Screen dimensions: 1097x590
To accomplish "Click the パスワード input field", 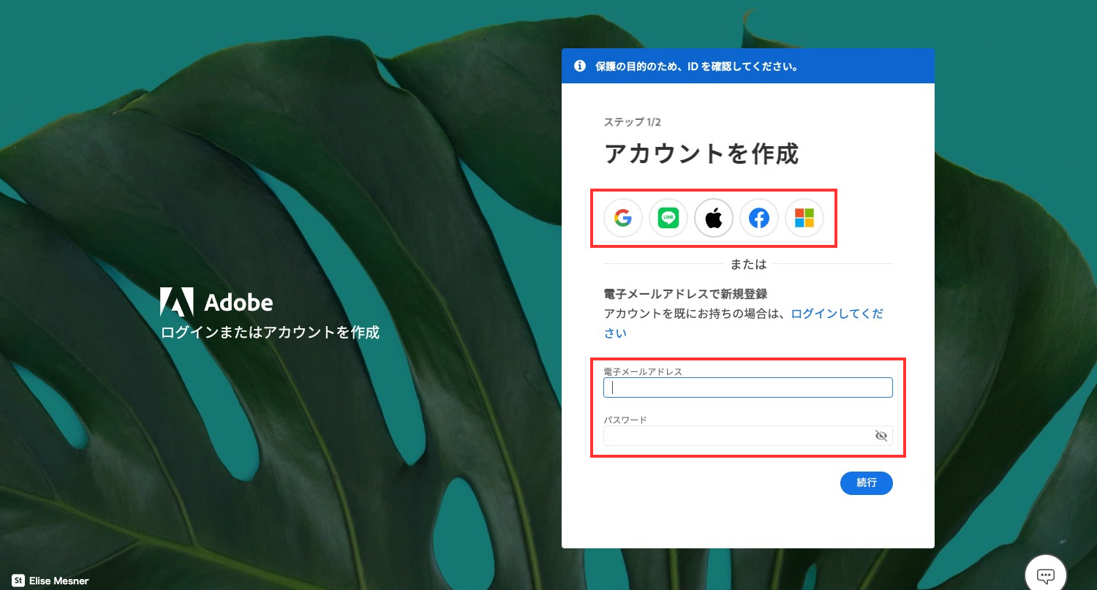I will click(748, 436).
